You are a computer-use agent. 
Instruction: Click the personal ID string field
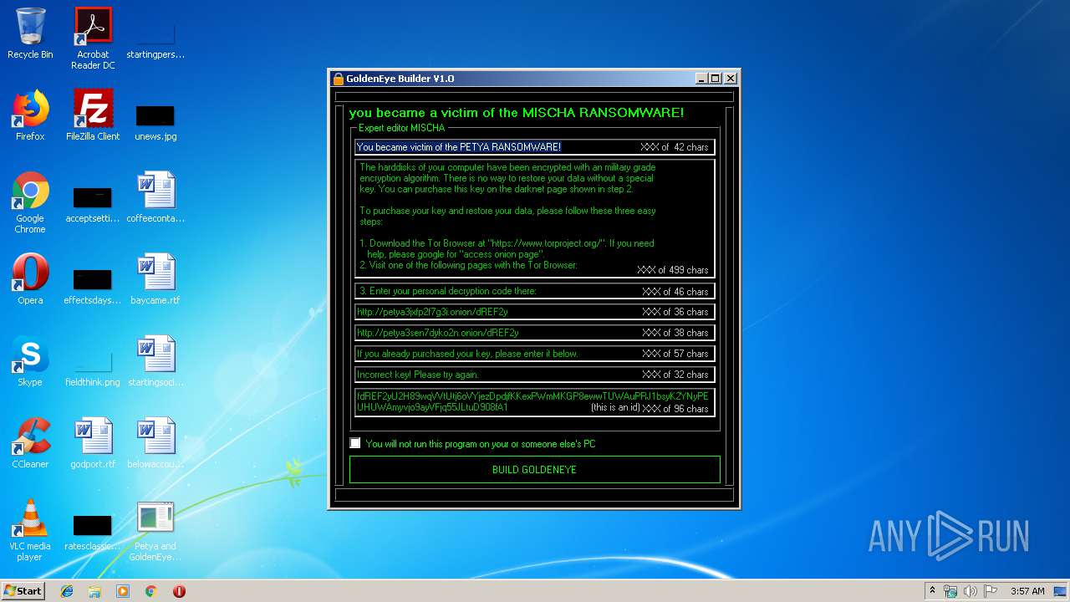coord(534,402)
